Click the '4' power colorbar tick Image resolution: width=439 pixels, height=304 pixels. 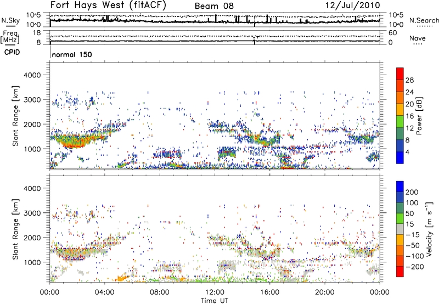tap(407, 152)
